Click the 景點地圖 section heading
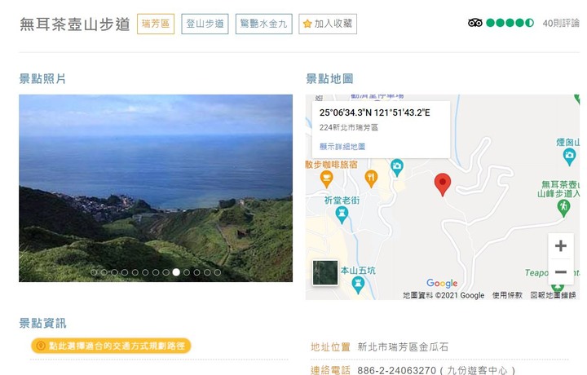 (x=329, y=79)
